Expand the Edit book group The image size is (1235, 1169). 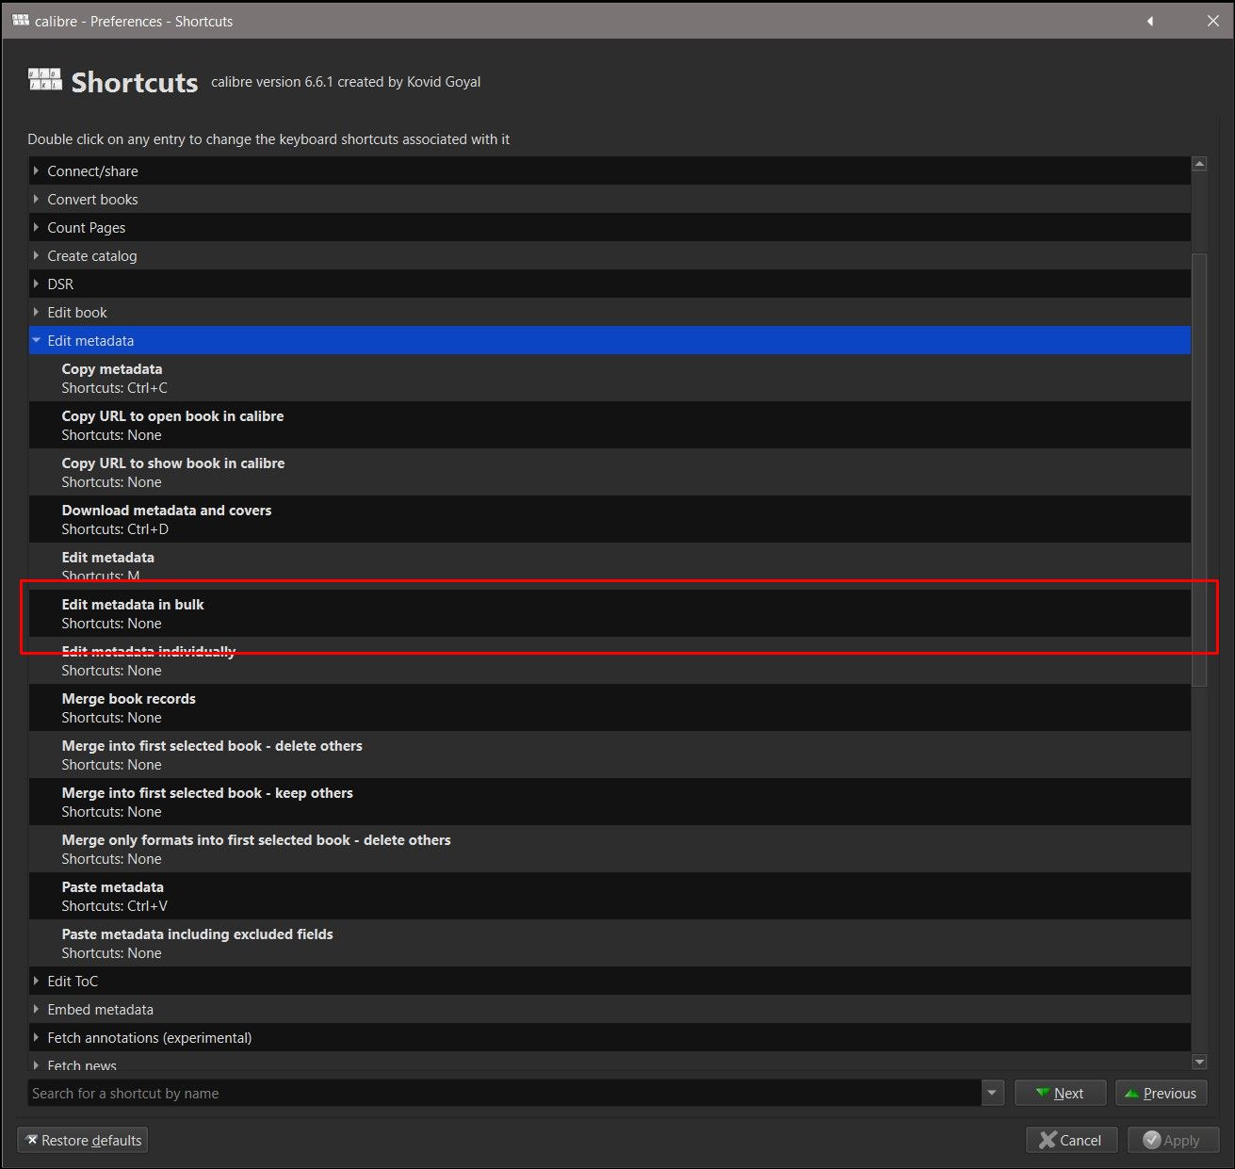coord(36,312)
